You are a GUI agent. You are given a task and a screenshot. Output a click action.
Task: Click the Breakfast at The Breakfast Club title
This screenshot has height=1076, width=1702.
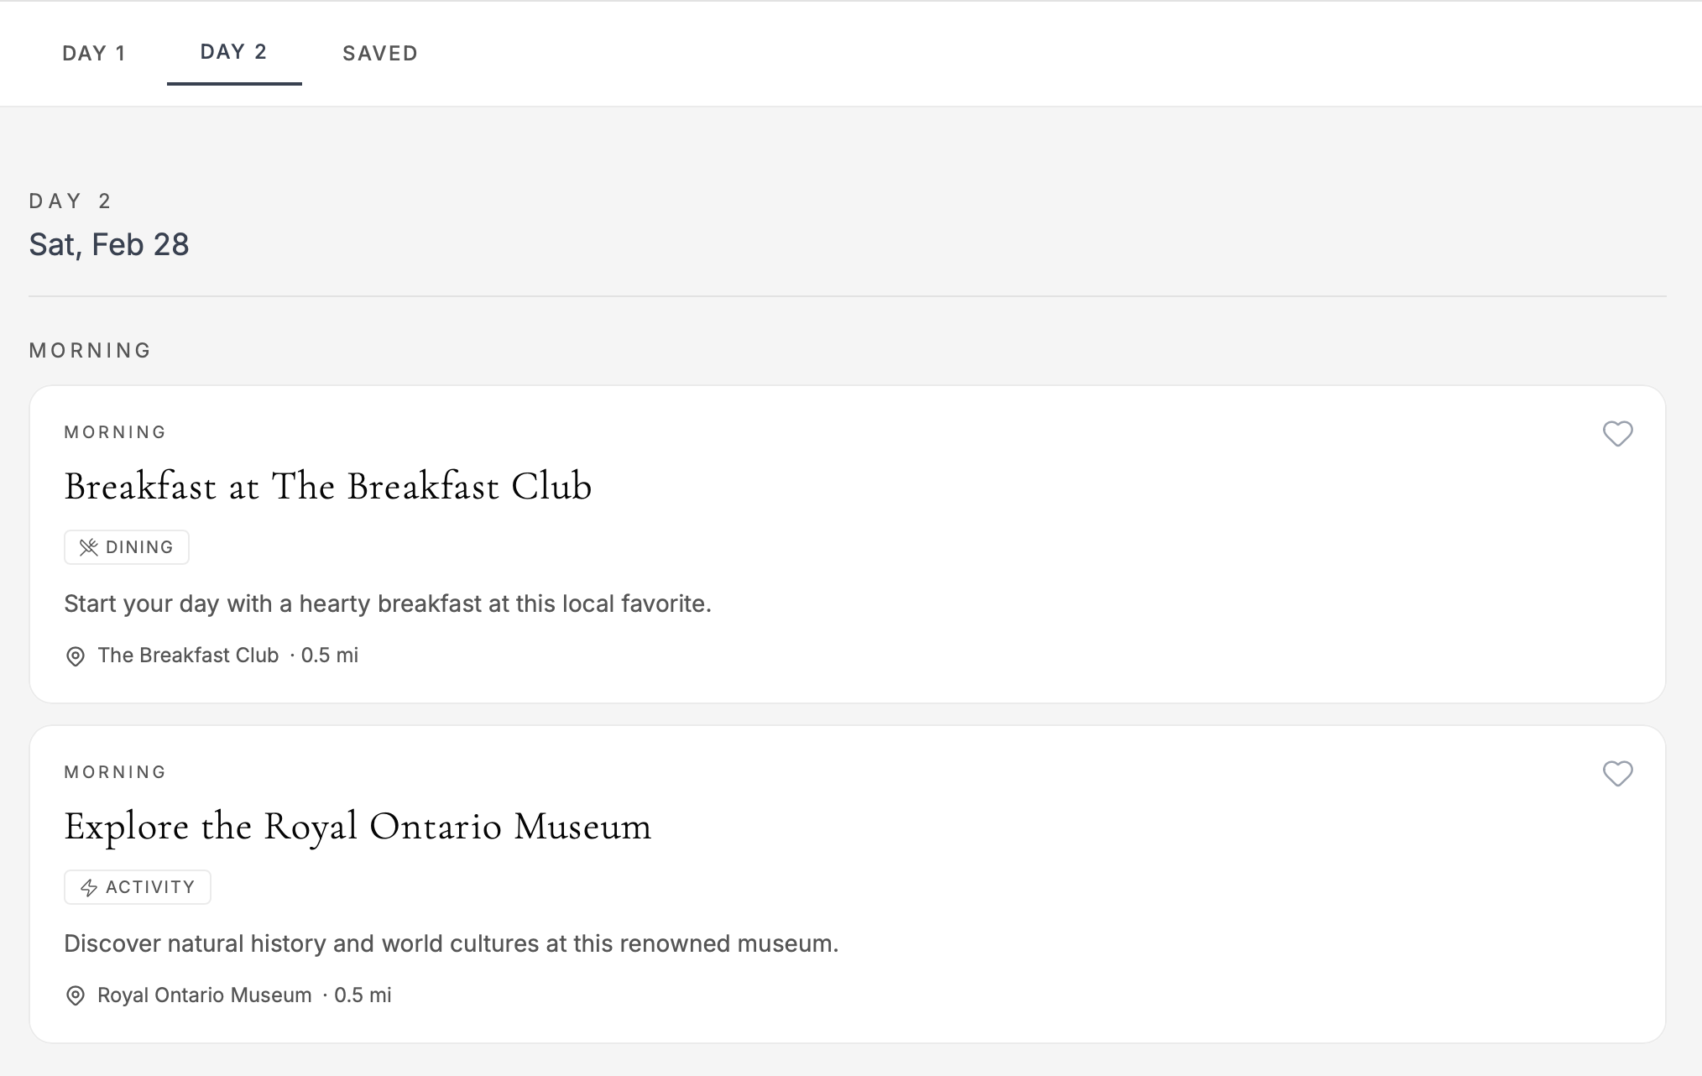328,487
